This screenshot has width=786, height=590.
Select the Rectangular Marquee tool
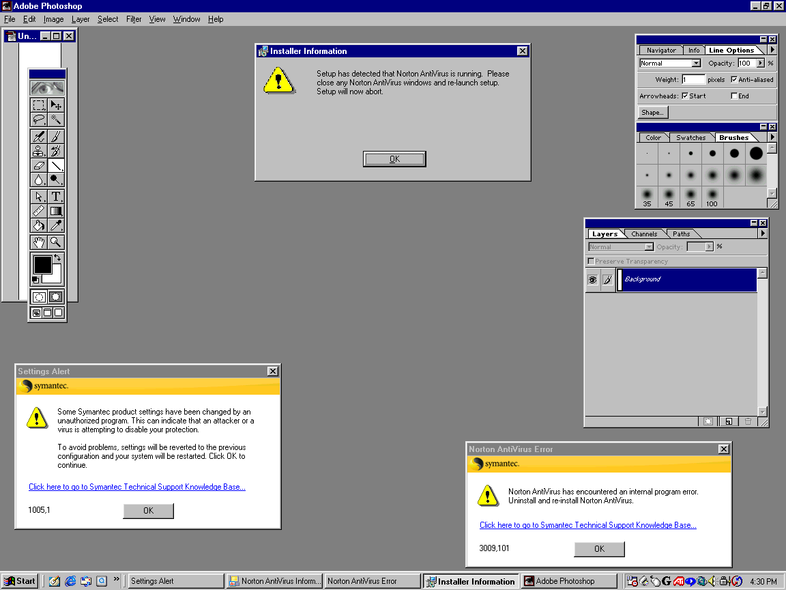click(x=39, y=105)
